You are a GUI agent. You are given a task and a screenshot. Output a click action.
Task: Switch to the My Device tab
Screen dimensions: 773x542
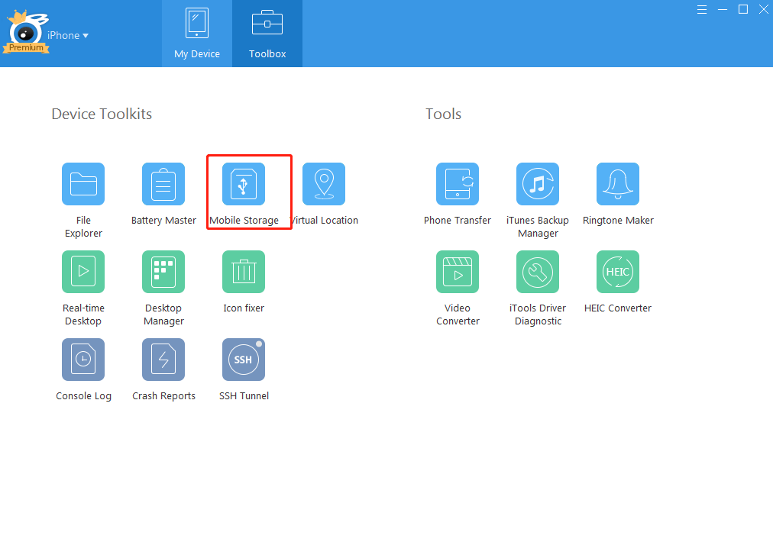[x=196, y=34]
